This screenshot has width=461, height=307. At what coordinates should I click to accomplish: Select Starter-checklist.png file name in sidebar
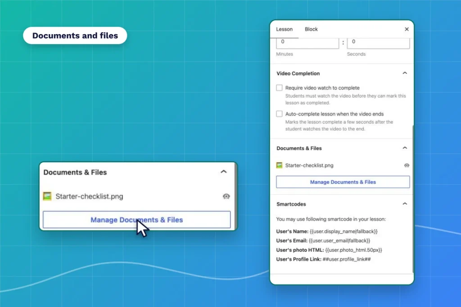(309, 165)
